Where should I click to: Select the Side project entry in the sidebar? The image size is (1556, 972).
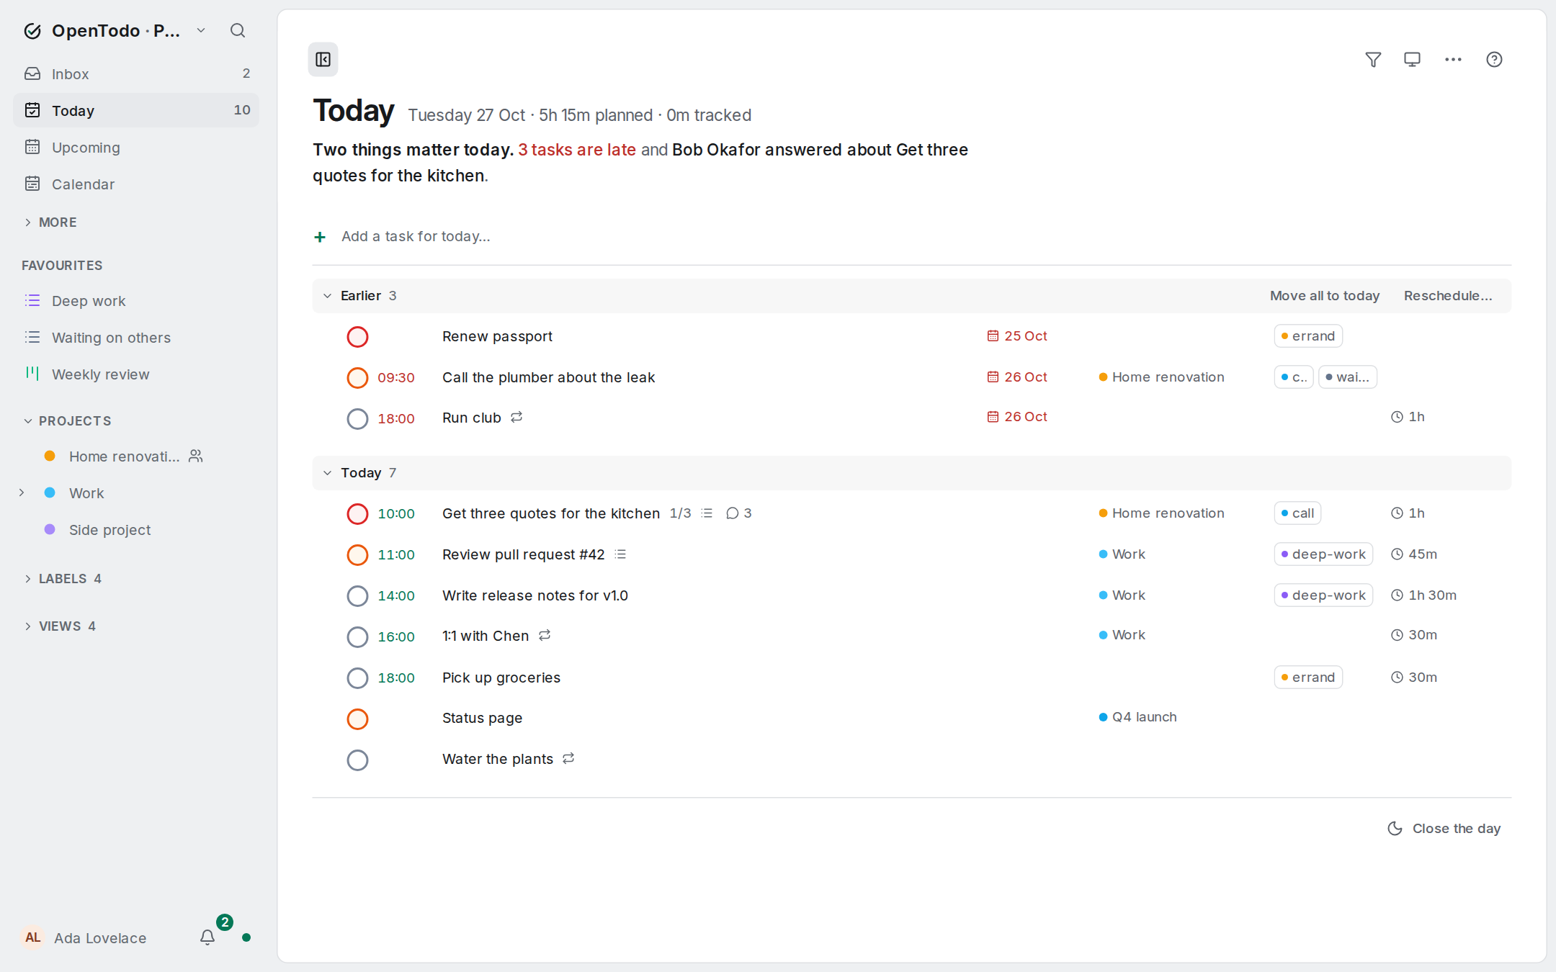point(136,529)
